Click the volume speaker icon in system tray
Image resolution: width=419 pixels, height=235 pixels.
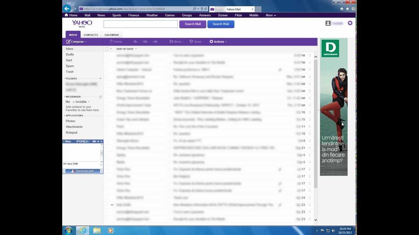point(333,231)
